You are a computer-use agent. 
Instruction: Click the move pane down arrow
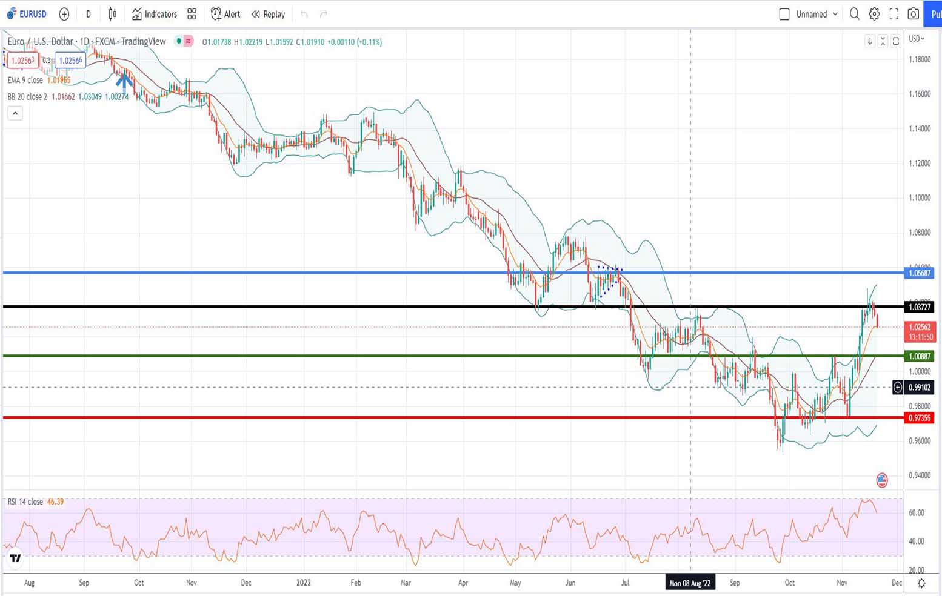870,41
